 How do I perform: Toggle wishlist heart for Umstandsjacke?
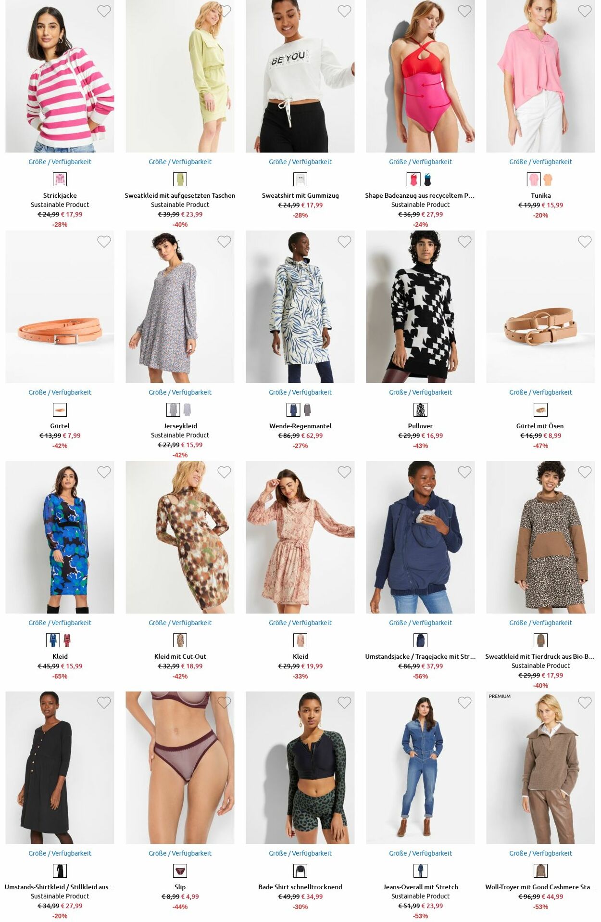(x=464, y=472)
